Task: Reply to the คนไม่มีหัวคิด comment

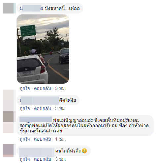Action: click(43, 159)
